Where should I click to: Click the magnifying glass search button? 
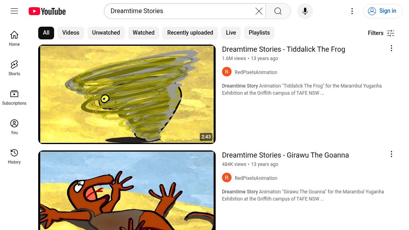[x=278, y=11]
